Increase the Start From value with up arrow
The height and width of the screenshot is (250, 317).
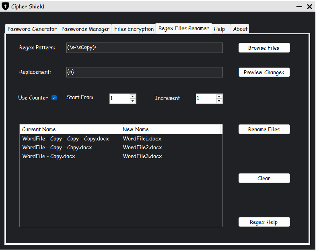pos(133,96)
